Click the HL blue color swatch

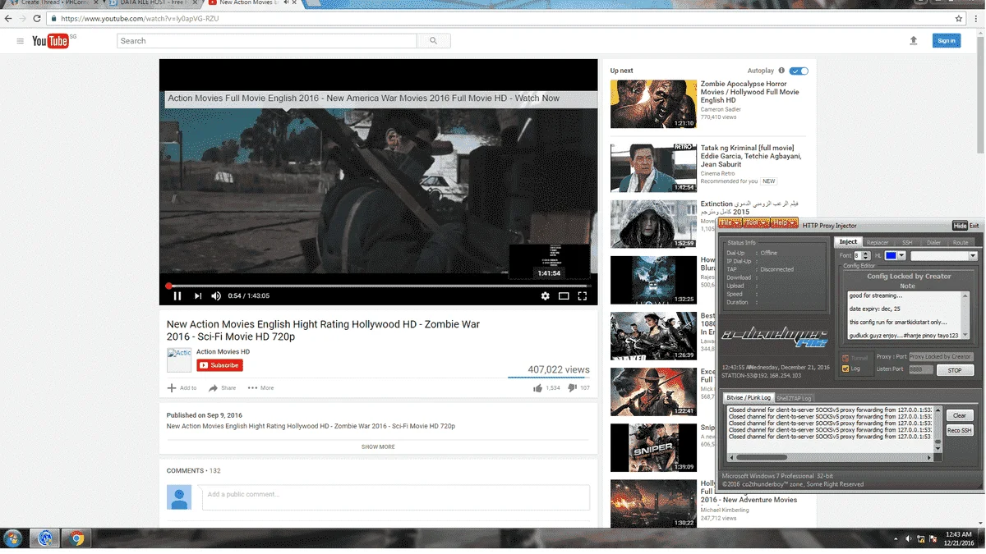(890, 256)
